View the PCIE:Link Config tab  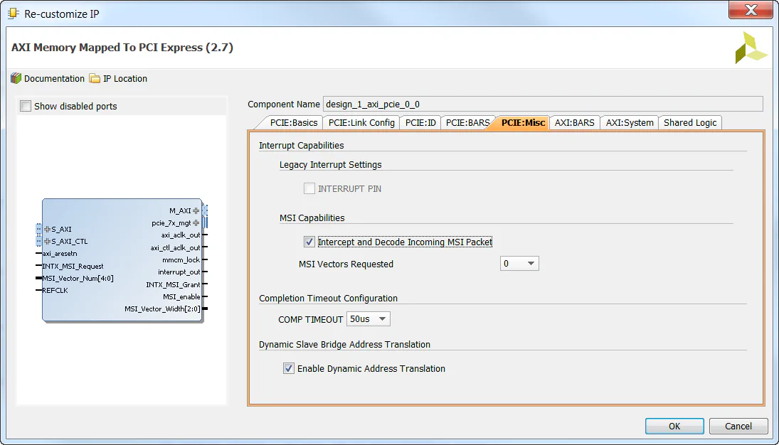(x=361, y=122)
